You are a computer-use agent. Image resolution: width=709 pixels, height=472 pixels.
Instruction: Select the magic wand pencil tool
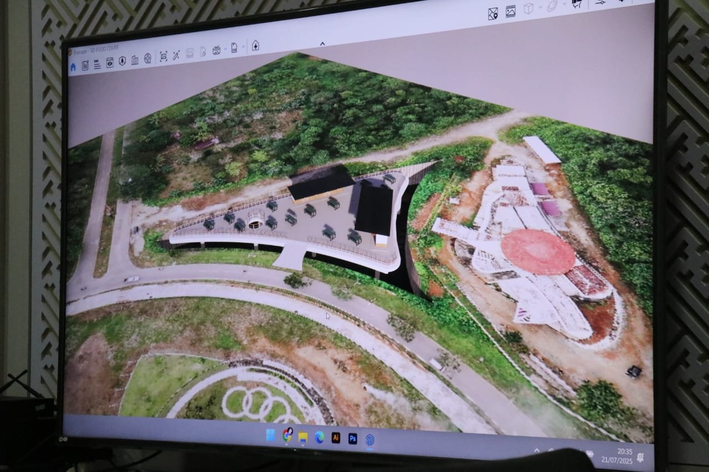point(176,55)
